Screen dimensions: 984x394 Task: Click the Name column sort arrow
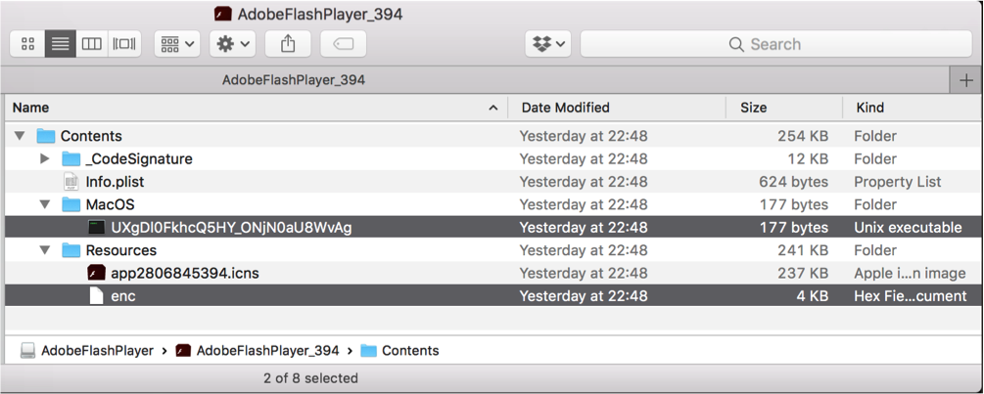[x=492, y=108]
